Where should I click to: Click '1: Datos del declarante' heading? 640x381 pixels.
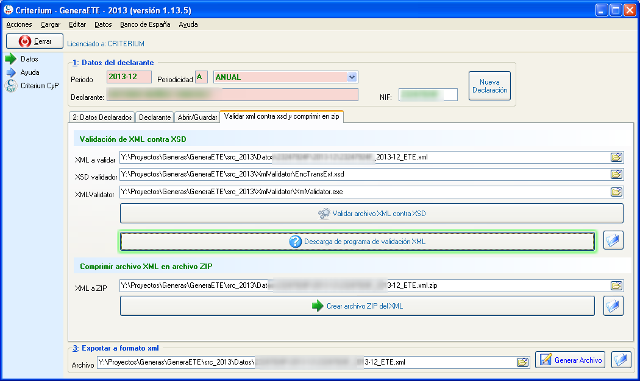click(113, 63)
